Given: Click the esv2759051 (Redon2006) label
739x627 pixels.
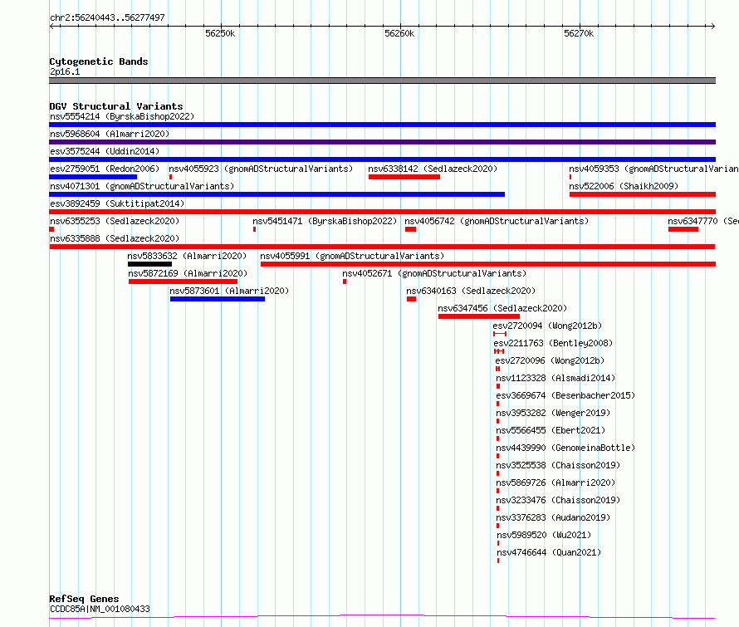Looking at the screenshot, I should 105,169.
